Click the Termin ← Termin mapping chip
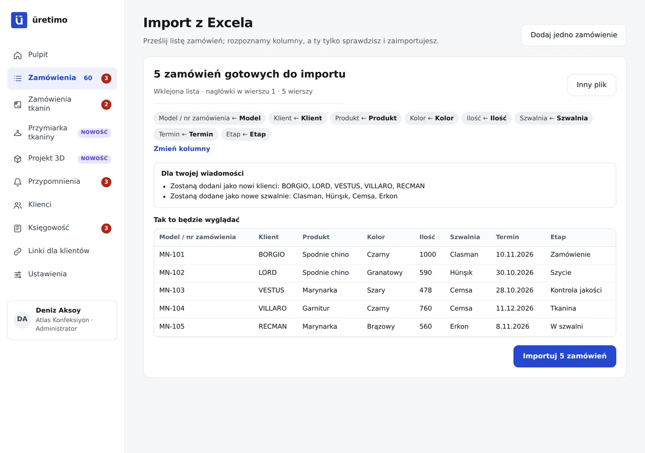645x453 pixels. click(186, 134)
